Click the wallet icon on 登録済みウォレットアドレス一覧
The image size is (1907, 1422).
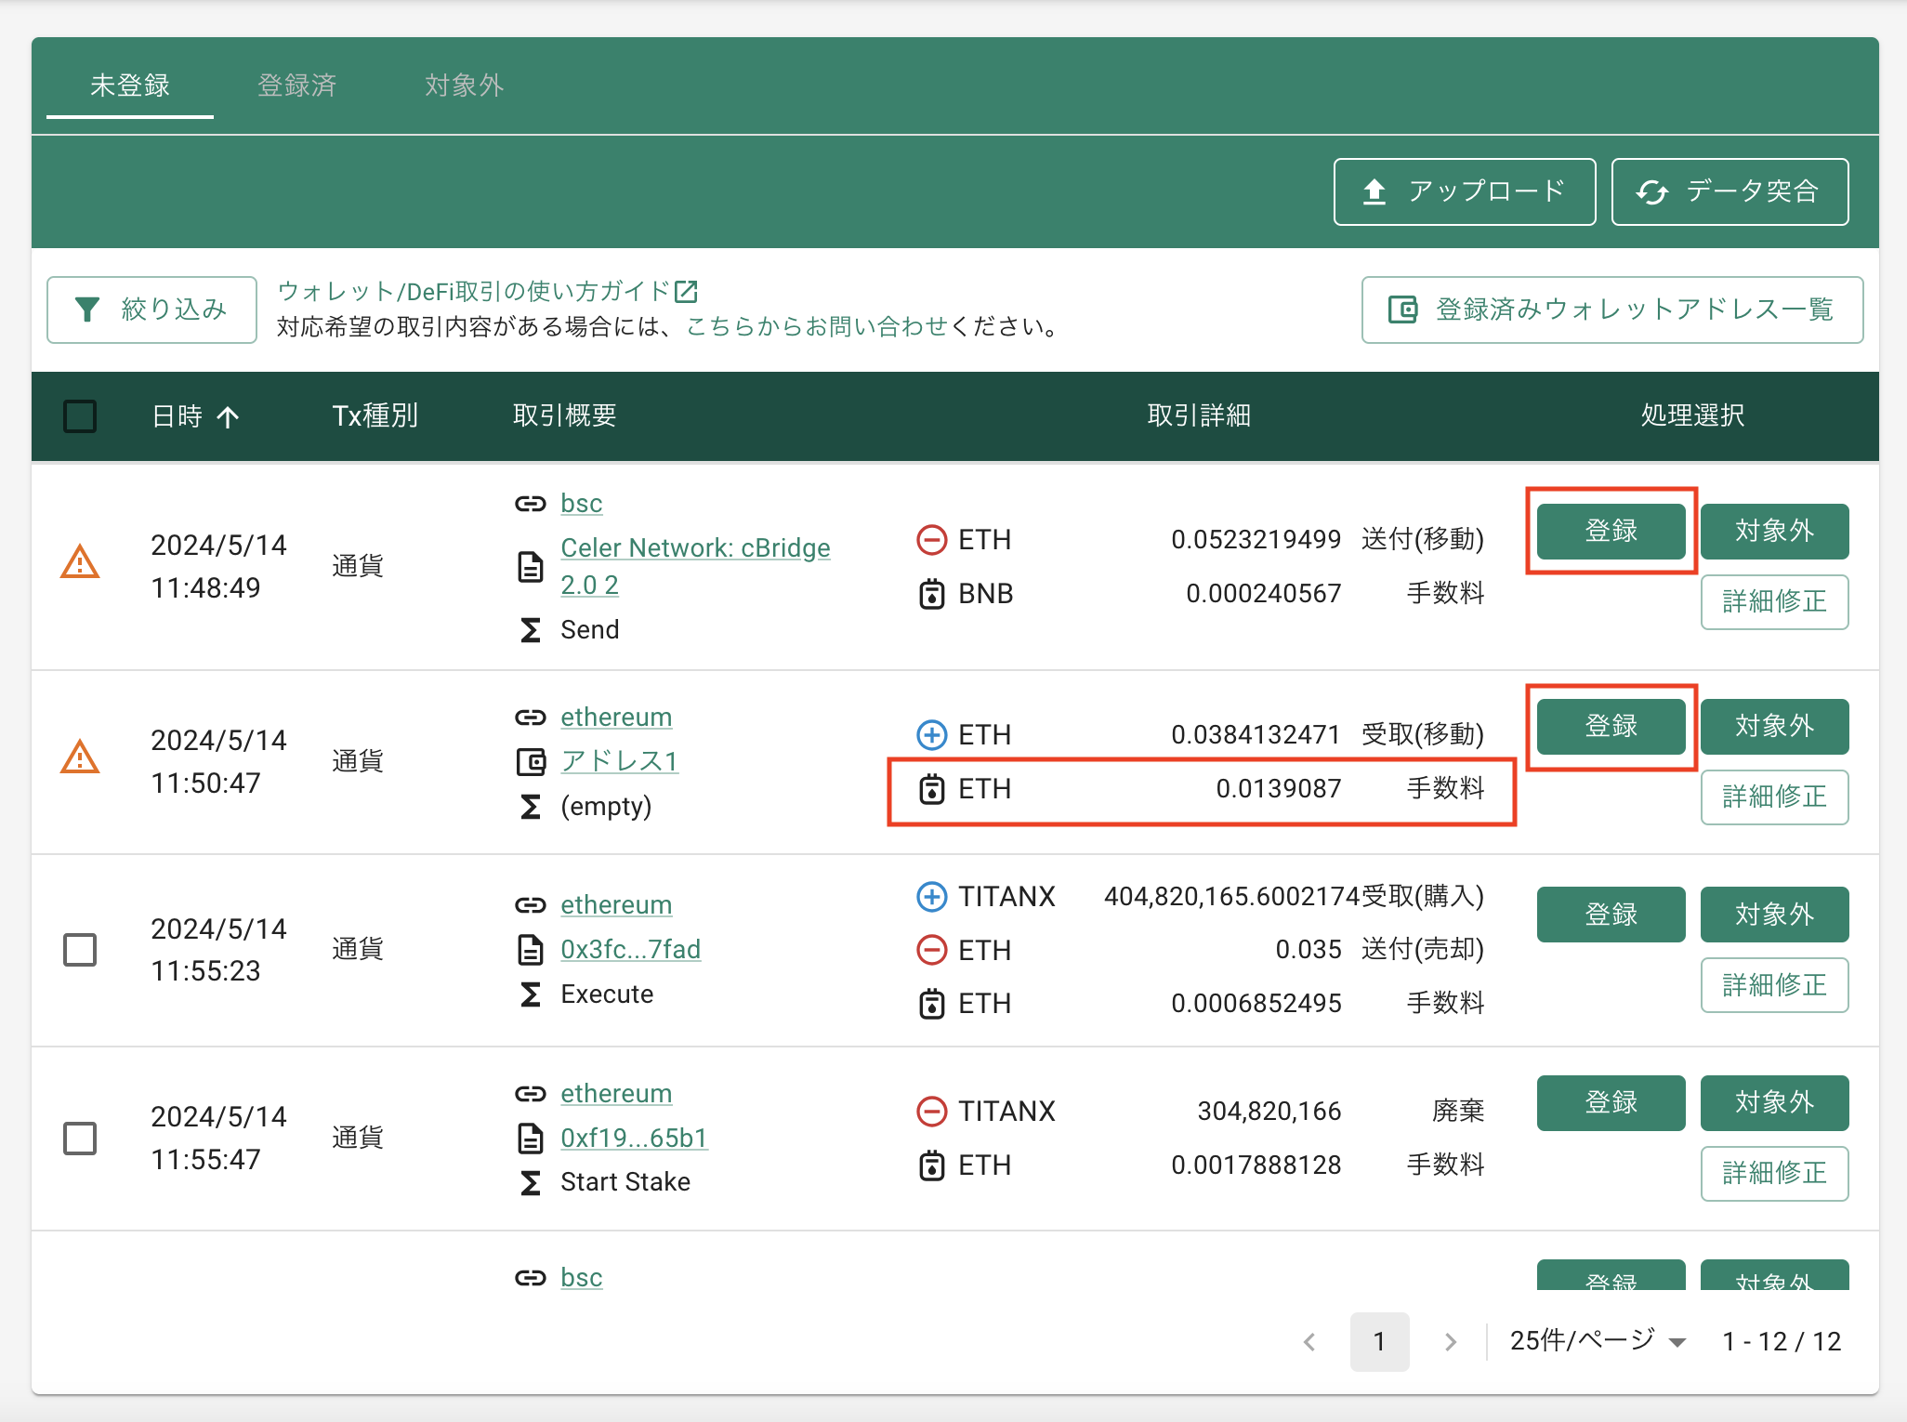[1403, 309]
